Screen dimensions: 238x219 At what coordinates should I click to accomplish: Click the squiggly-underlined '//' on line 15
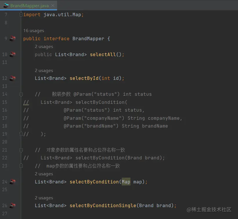[x=26, y=102]
